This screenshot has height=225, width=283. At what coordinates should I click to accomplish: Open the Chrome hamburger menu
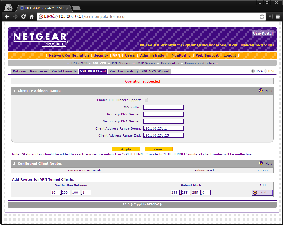click(x=278, y=17)
